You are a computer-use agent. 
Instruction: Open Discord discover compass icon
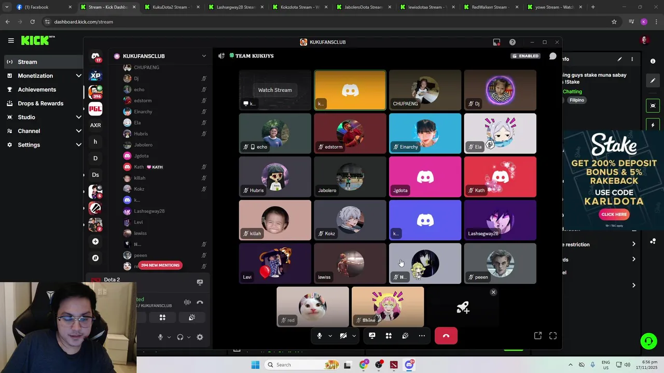(95, 258)
